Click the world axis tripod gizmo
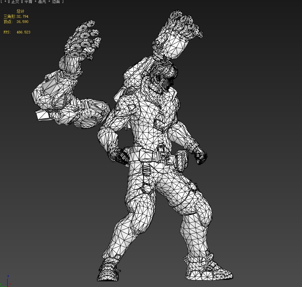The image size is (302, 287). (6, 282)
